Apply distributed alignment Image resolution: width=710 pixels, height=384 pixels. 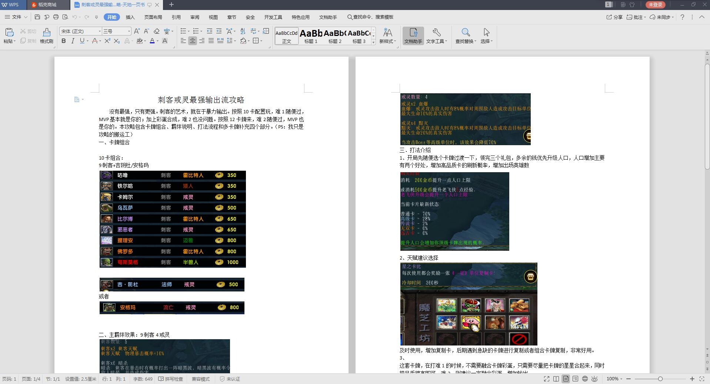(x=220, y=41)
